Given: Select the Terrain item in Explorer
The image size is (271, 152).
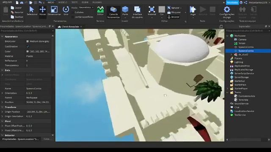Looking at the screenshot, I should point(242,43).
